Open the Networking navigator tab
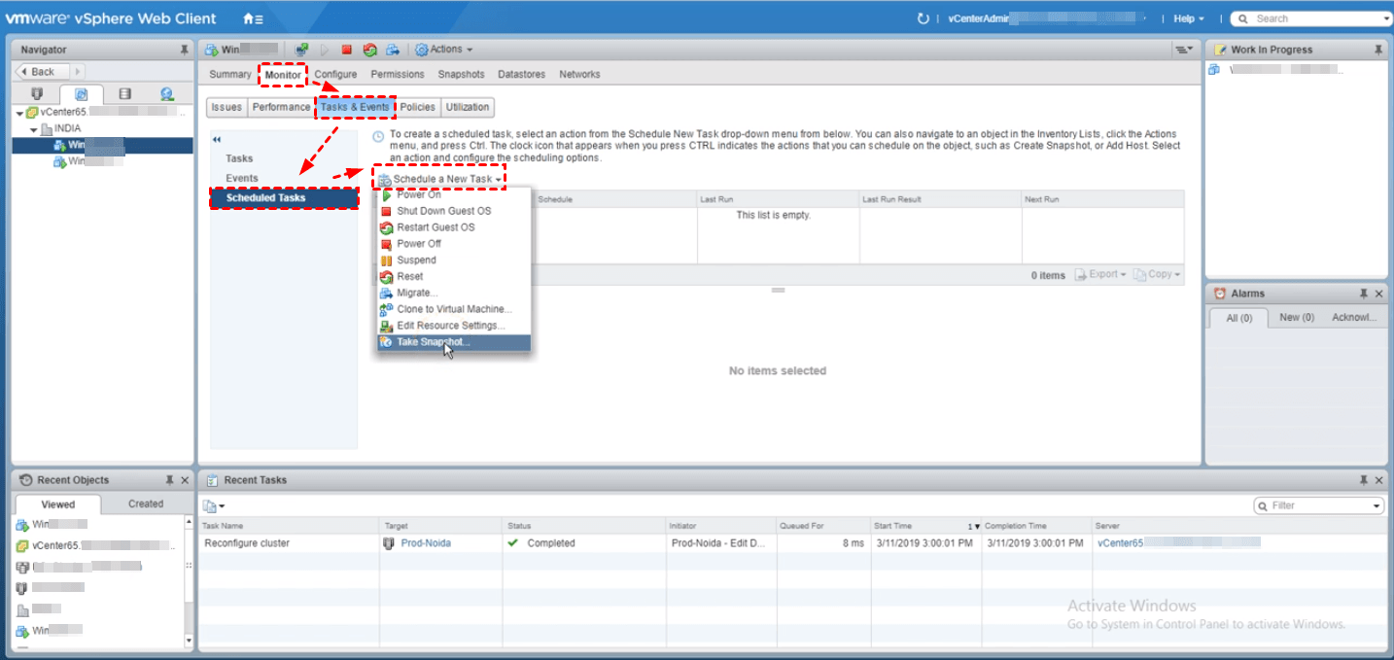The height and width of the screenshot is (660, 1394). click(x=167, y=94)
